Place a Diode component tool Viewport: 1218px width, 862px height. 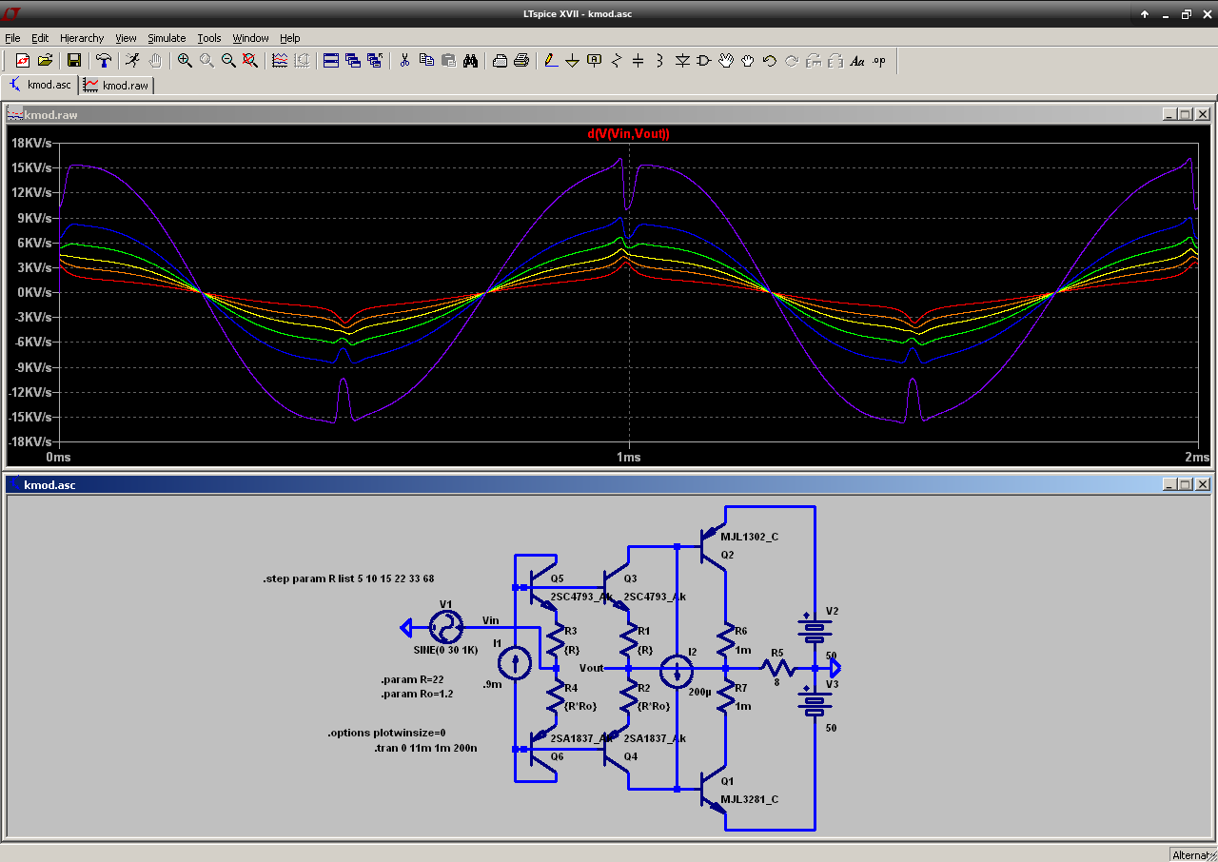pyautogui.click(x=682, y=61)
